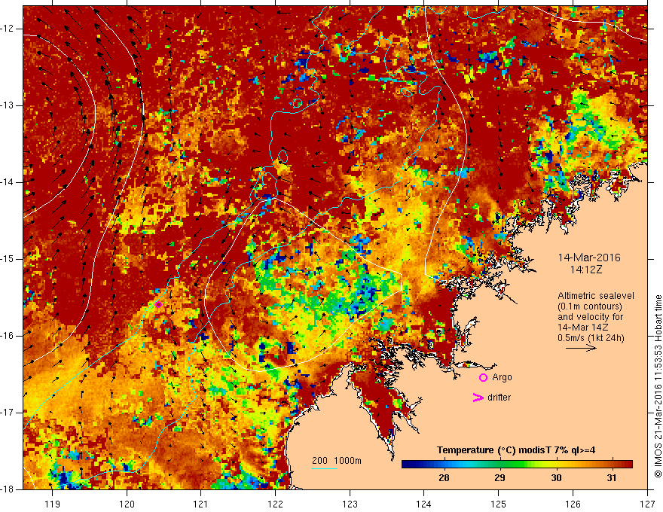
Task: Click the 'and velocity for' caption line
Action: 590,317
